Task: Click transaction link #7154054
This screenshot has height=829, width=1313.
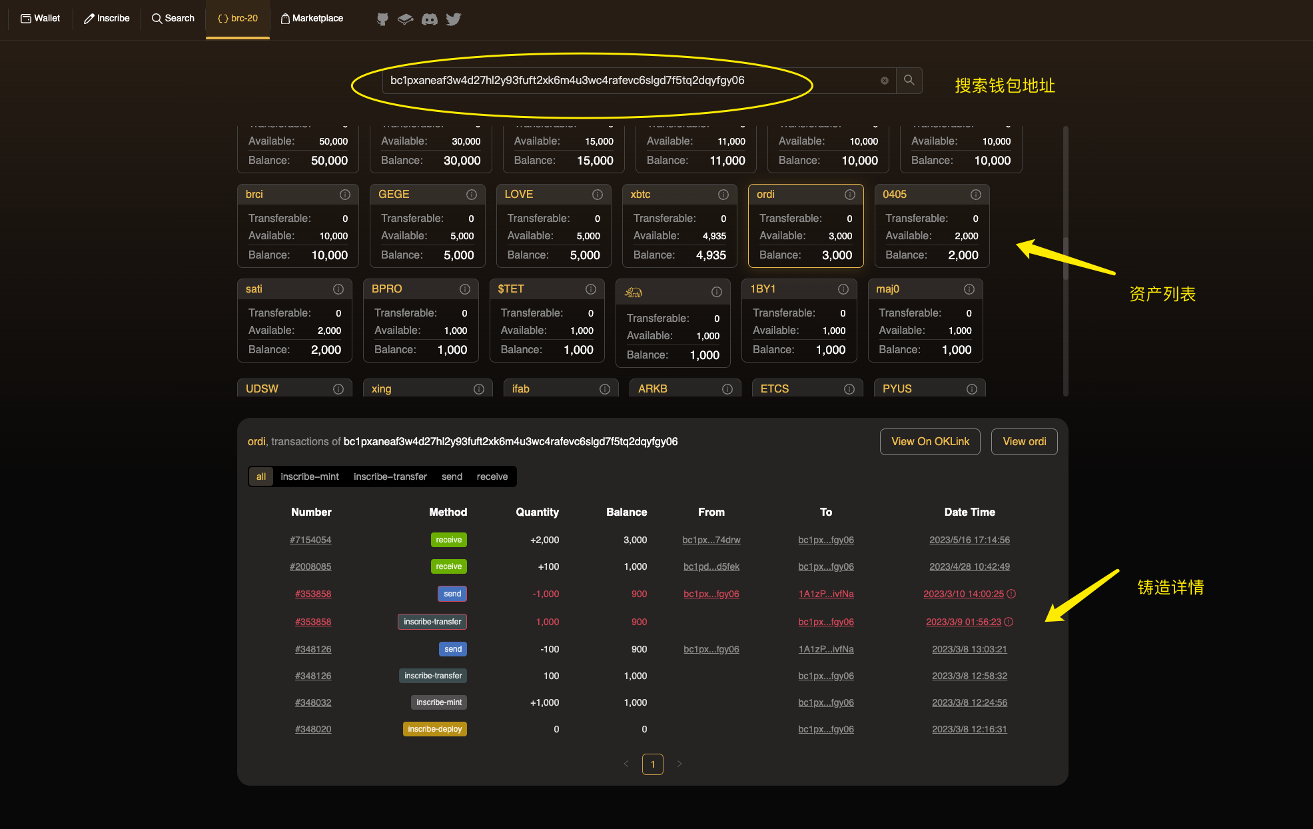Action: 311,540
